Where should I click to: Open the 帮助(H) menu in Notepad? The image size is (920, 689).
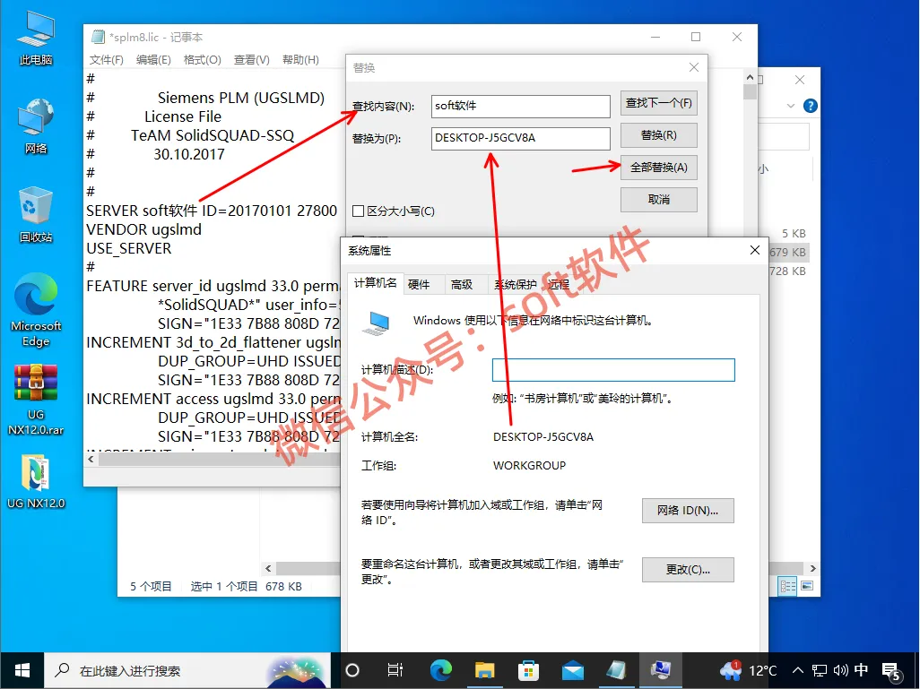point(301,60)
